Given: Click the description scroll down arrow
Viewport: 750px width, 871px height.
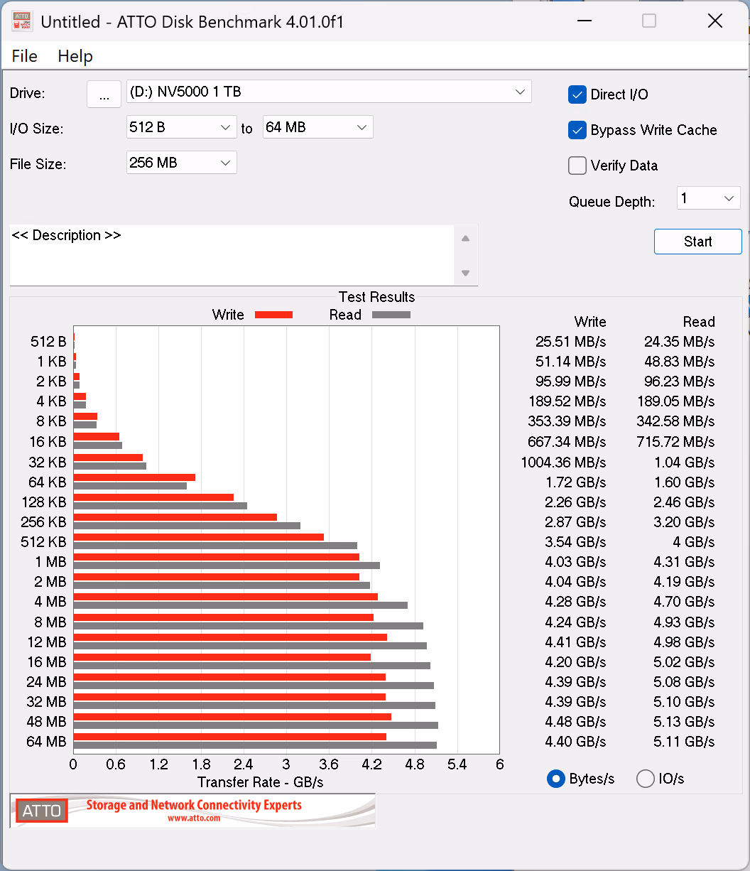Looking at the screenshot, I should click(465, 273).
